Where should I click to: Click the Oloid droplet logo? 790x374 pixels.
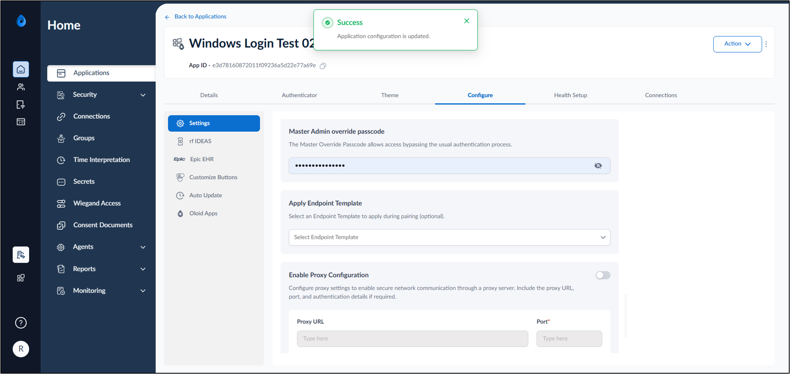click(x=21, y=20)
